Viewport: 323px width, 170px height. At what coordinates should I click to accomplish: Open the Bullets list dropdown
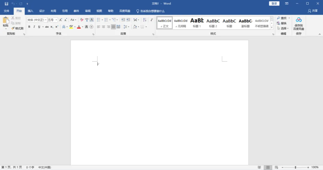tap(102, 20)
